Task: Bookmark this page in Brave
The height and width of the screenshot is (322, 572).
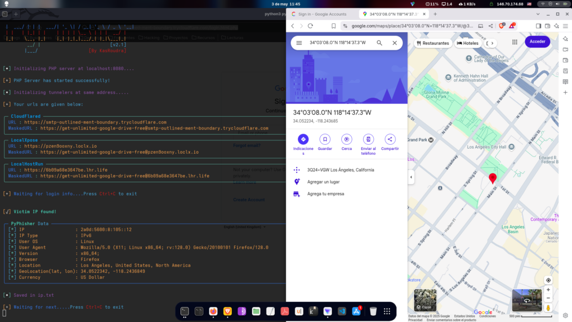Action: (x=333, y=26)
